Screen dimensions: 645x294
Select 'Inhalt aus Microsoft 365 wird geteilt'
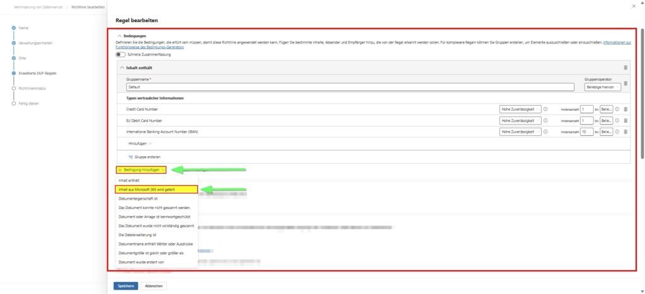[156, 189]
